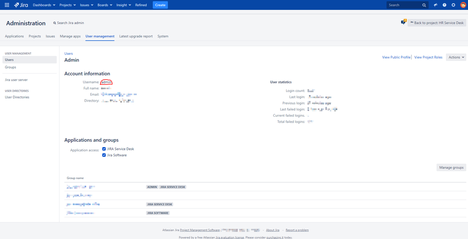Switch to the System tab
Screen dimensions: 468x239
pyautogui.click(x=163, y=36)
